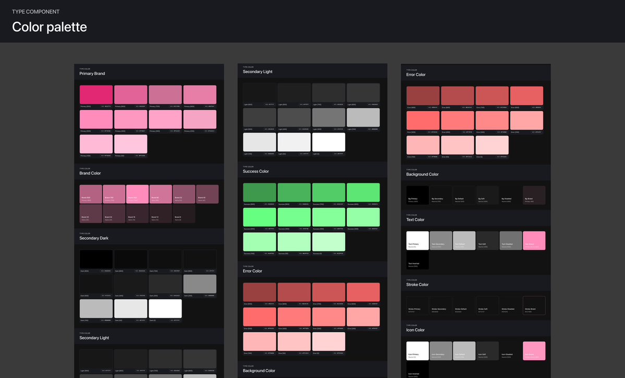Screen dimensions: 625x378
Task: Choose the Success (0) palest green swatch
Action: [x=328, y=242]
